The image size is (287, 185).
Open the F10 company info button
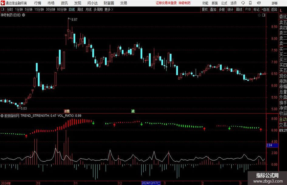click(248, 9)
